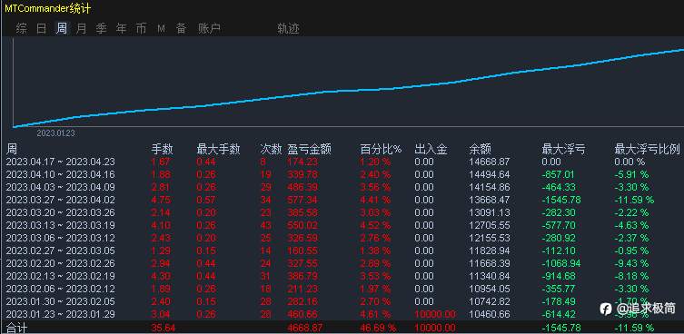Open the 轨迹 track tab
Viewport: 684px width, 334px height.
288,29
